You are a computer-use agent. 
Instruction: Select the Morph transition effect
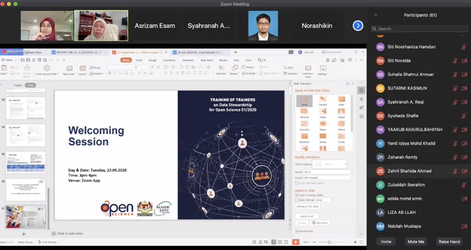323,100
